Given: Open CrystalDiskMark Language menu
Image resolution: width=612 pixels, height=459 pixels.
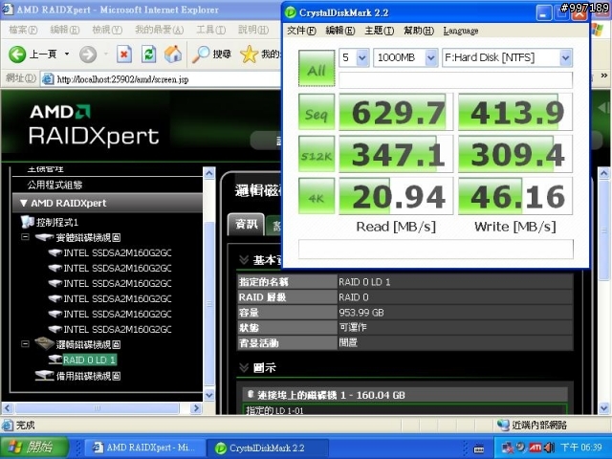Looking at the screenshot, I should tap(461, 31).
